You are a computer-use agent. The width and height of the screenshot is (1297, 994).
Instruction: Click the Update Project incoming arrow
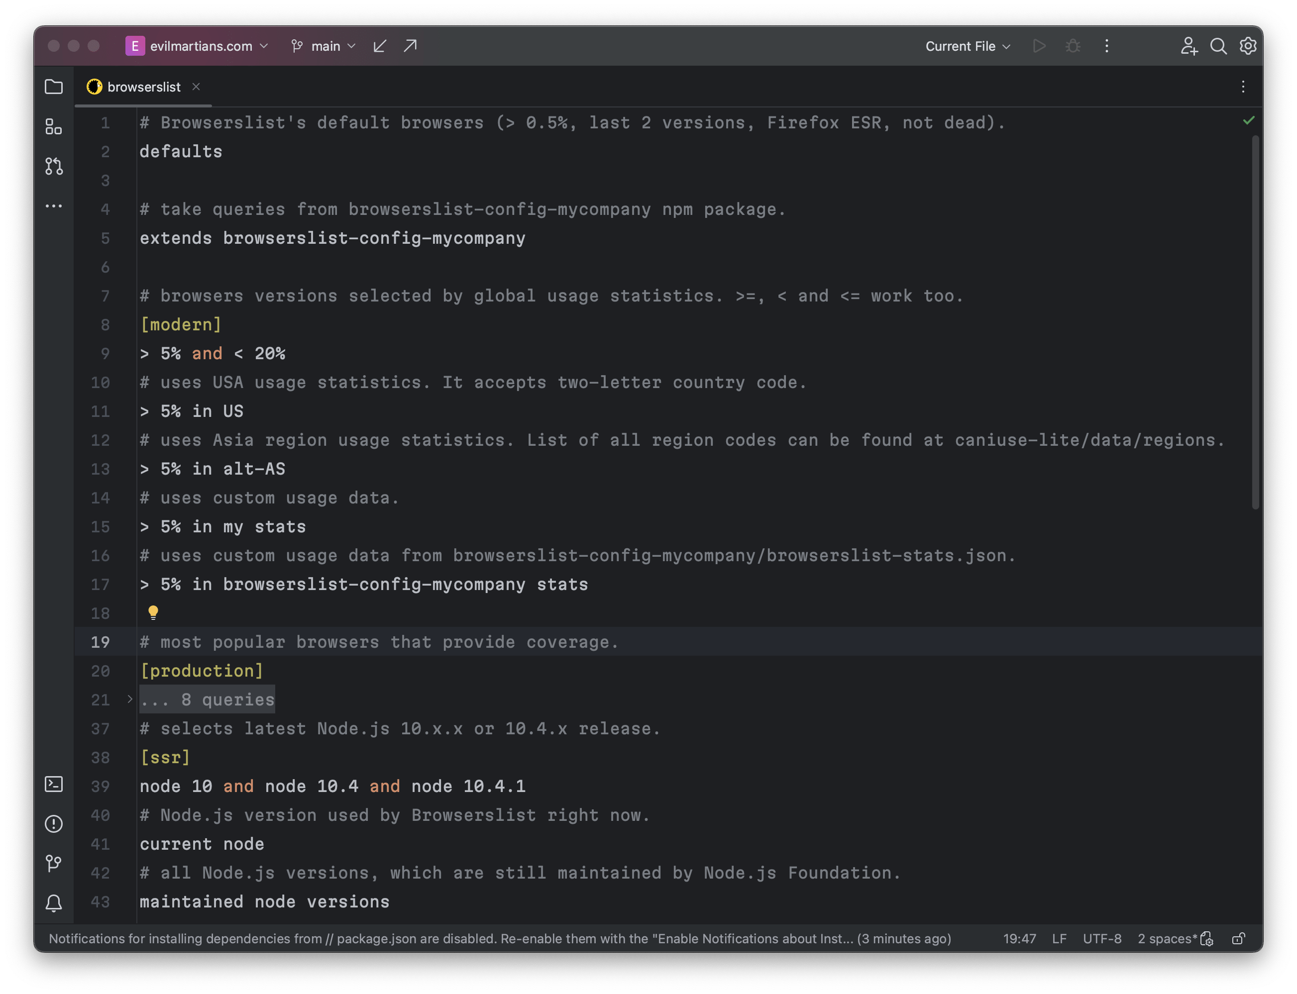380,46
